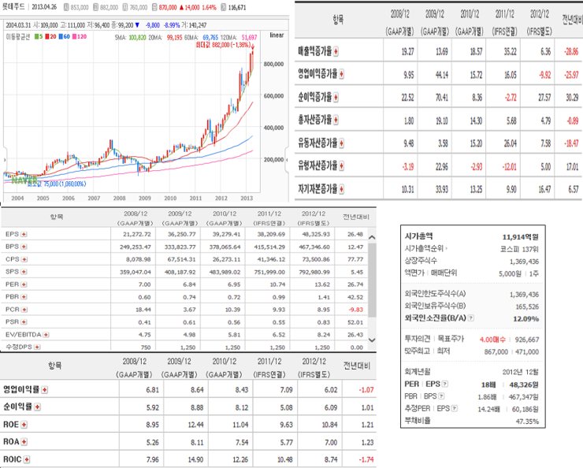This screenshot has height=468, width=583.
Task: Click the 2013 year label on chart axis
Action: (247, 199)
